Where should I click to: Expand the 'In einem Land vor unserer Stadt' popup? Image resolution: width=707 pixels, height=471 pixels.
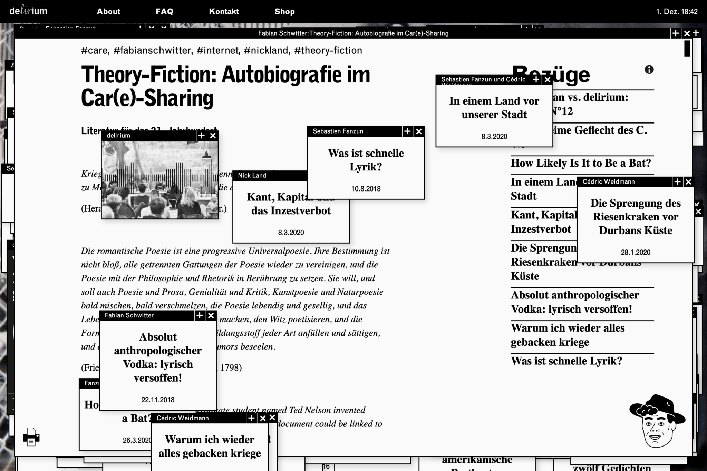(536, 79)
